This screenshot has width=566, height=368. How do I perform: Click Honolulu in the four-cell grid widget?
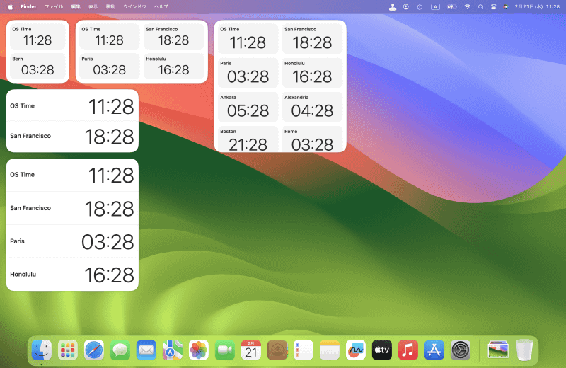click(x=173, y=67)
